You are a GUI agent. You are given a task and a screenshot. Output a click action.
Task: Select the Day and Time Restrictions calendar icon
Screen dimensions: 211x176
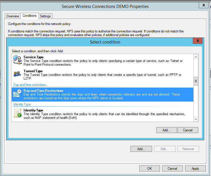(x=17, y=94)
